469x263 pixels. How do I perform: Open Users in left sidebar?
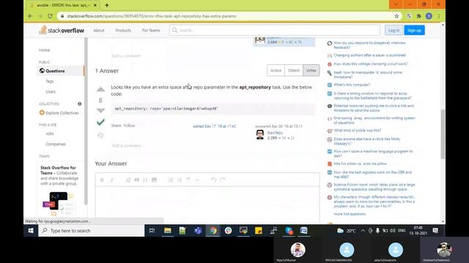51,91
